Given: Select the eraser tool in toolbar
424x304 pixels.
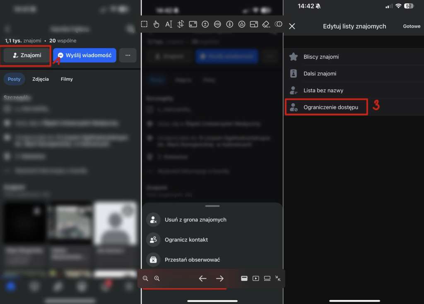Looking at the screenshot, I should 266,24.
